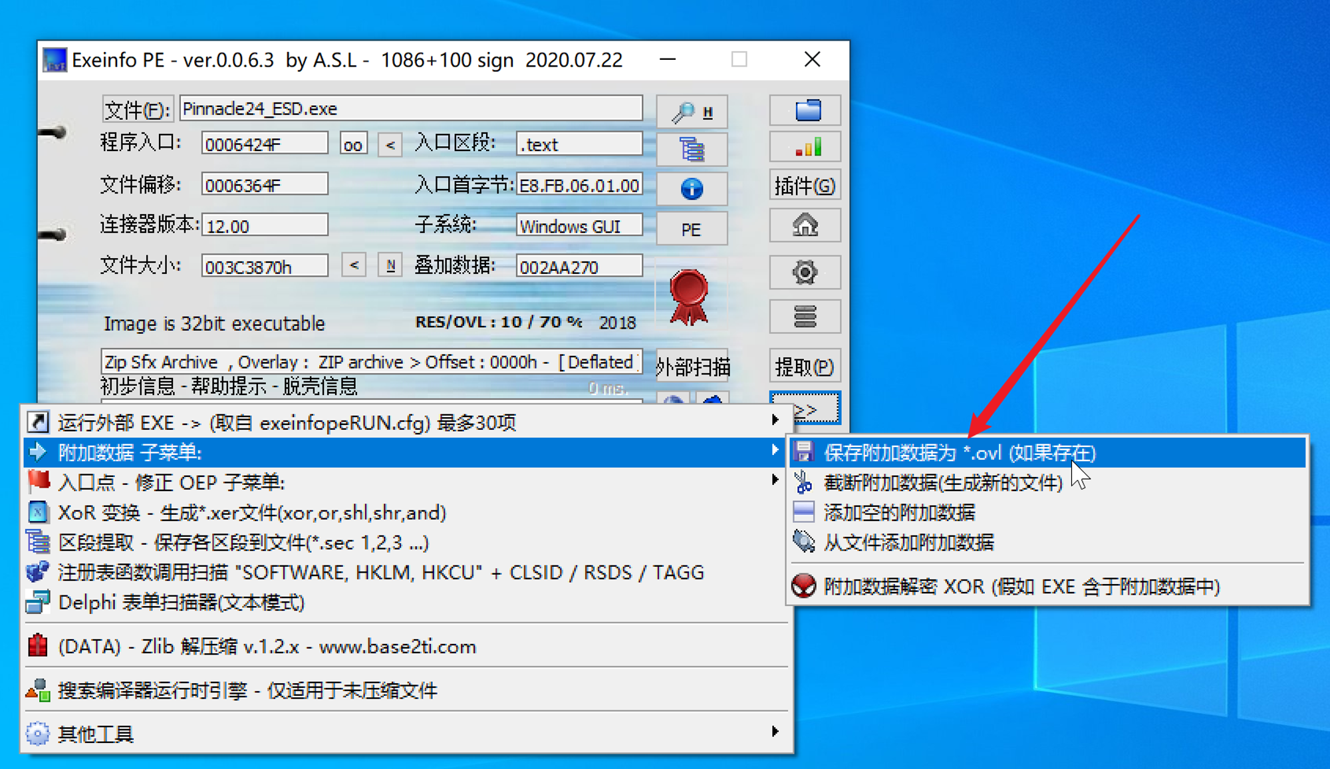Click the oo button next to entry point
The image size is (1330, 769).
353,144
